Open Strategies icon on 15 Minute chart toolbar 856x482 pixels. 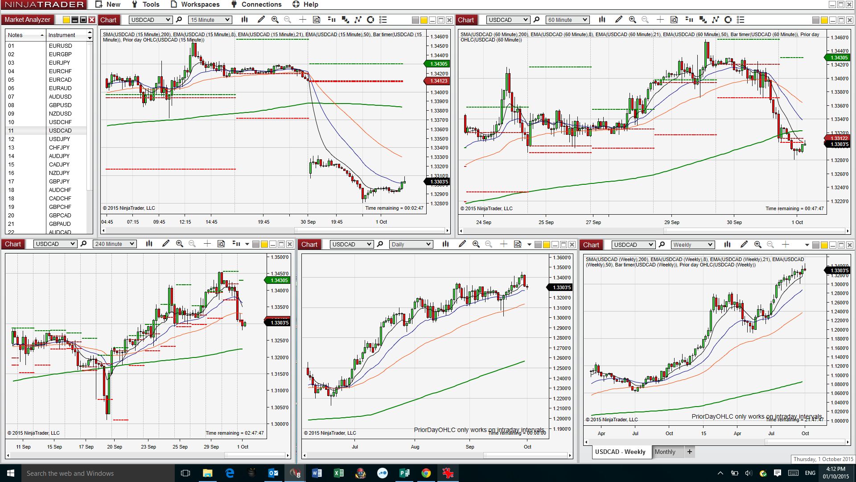tap(345, 20)
